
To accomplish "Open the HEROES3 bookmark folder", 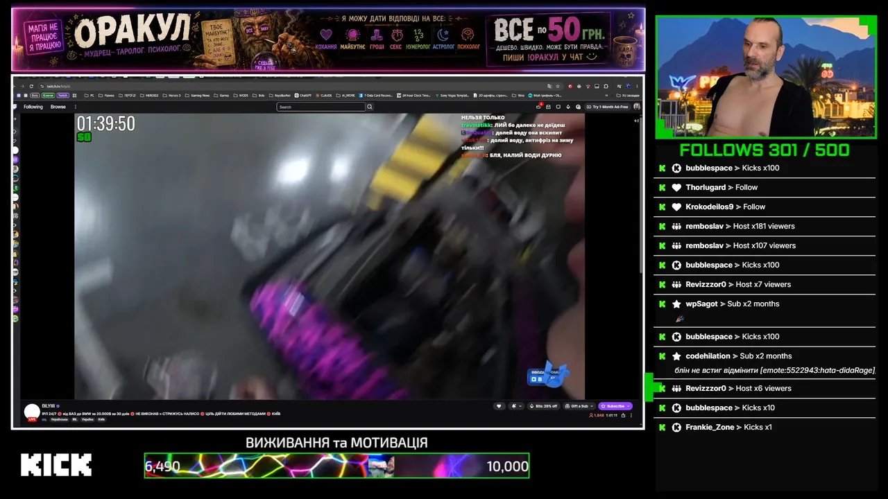I will pos(149,95).
